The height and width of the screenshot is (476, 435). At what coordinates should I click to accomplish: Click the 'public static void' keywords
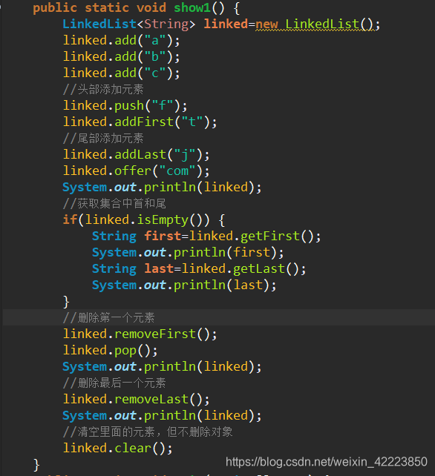tap(99, 8)
